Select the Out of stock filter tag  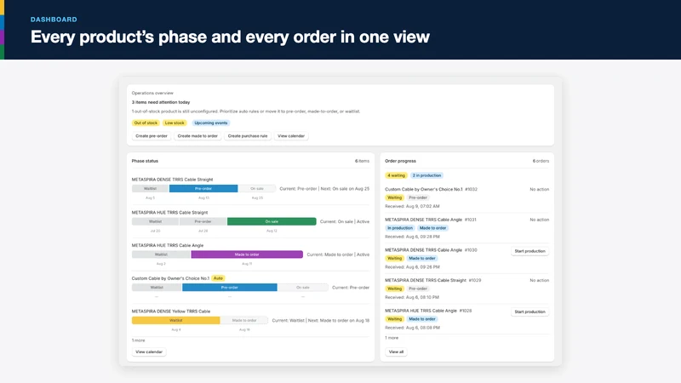(146, 123)
